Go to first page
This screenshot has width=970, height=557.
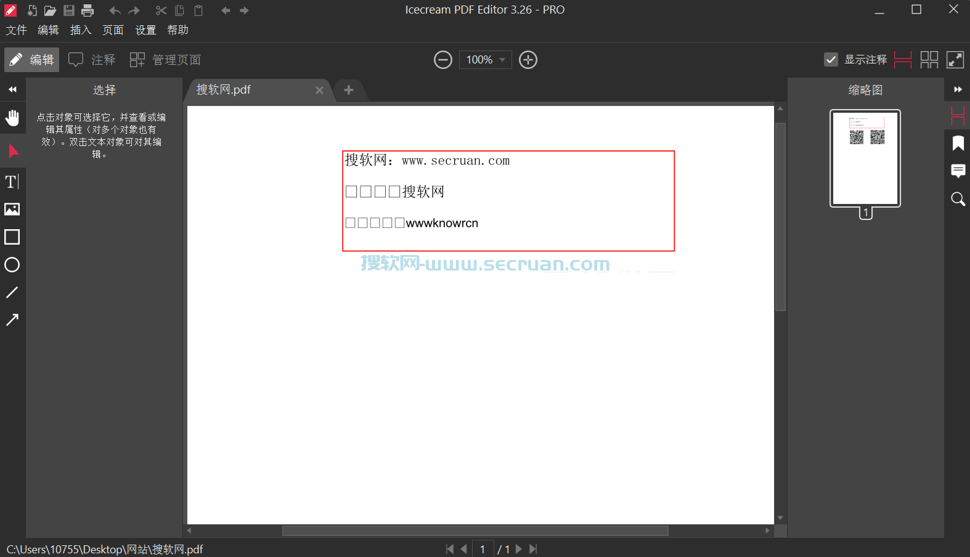click(450, 549)
